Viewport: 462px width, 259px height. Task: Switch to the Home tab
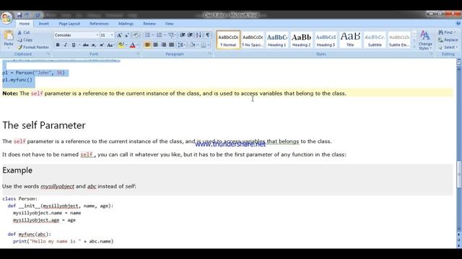click(24, 24)
